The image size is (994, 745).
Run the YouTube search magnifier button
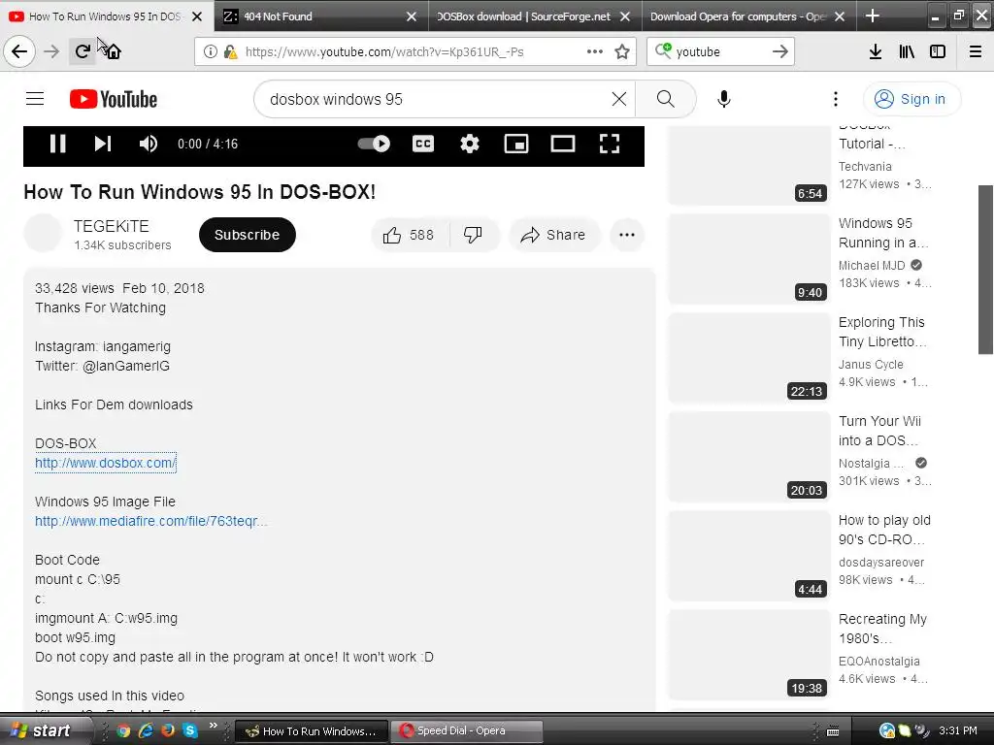[x=666, y=99]
